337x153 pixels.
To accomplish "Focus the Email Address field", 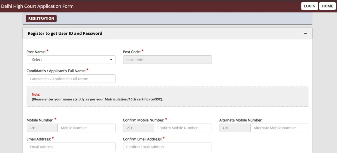I will (x=71, y=147).
